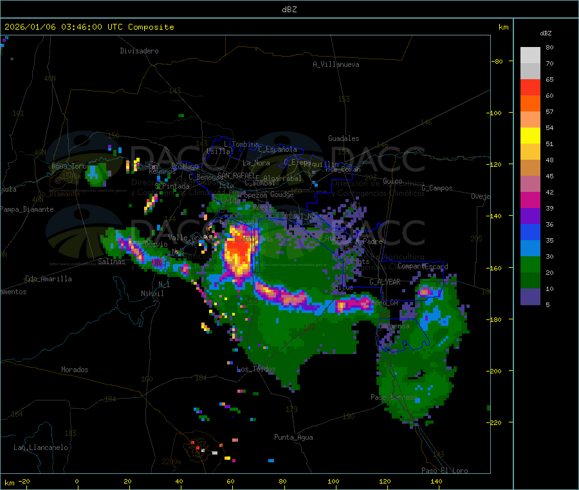The height and width of the screenshot is (490, 579).
Task: Click the L_Tombina map label
Action: [241, 144]
